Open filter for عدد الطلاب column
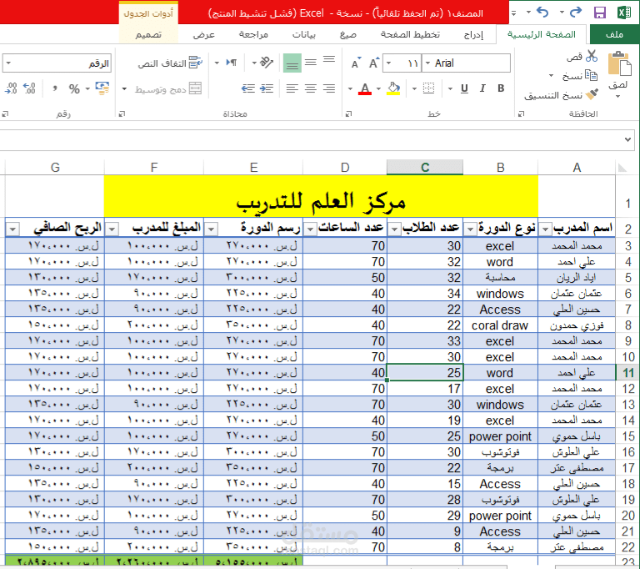640x569 pixels. 394,229
